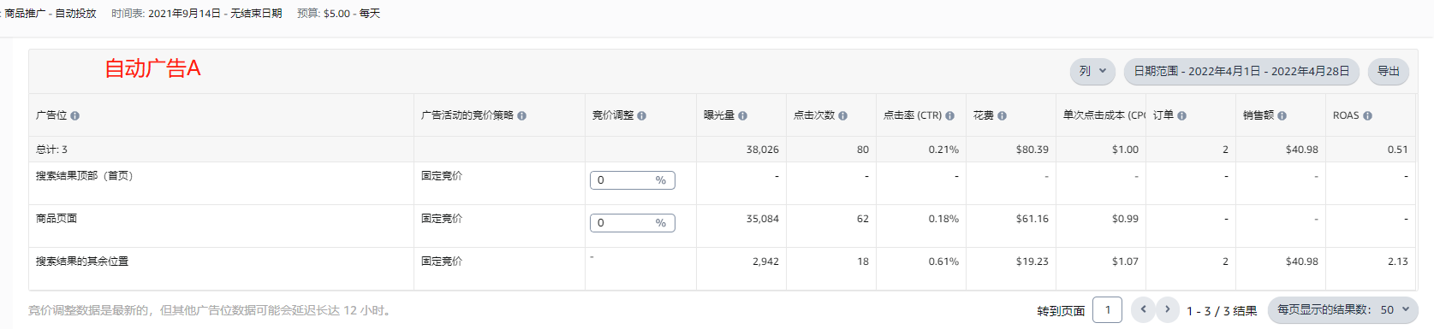View info icon for 曝光量 column

pyautogui.click(x=742, y=115)
